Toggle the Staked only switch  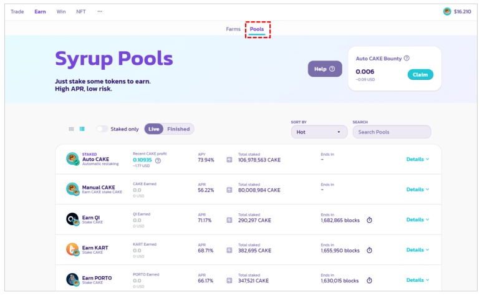click(x=102, y=129)
